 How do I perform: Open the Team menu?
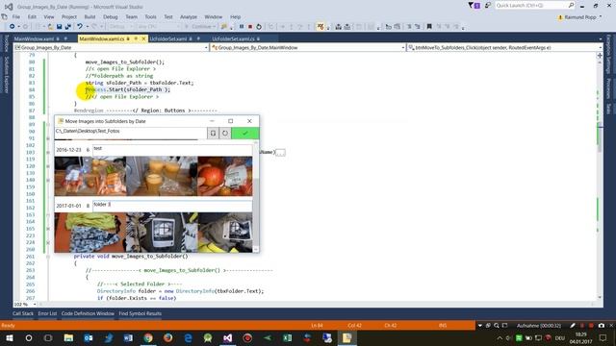click(x=131, y=17)
